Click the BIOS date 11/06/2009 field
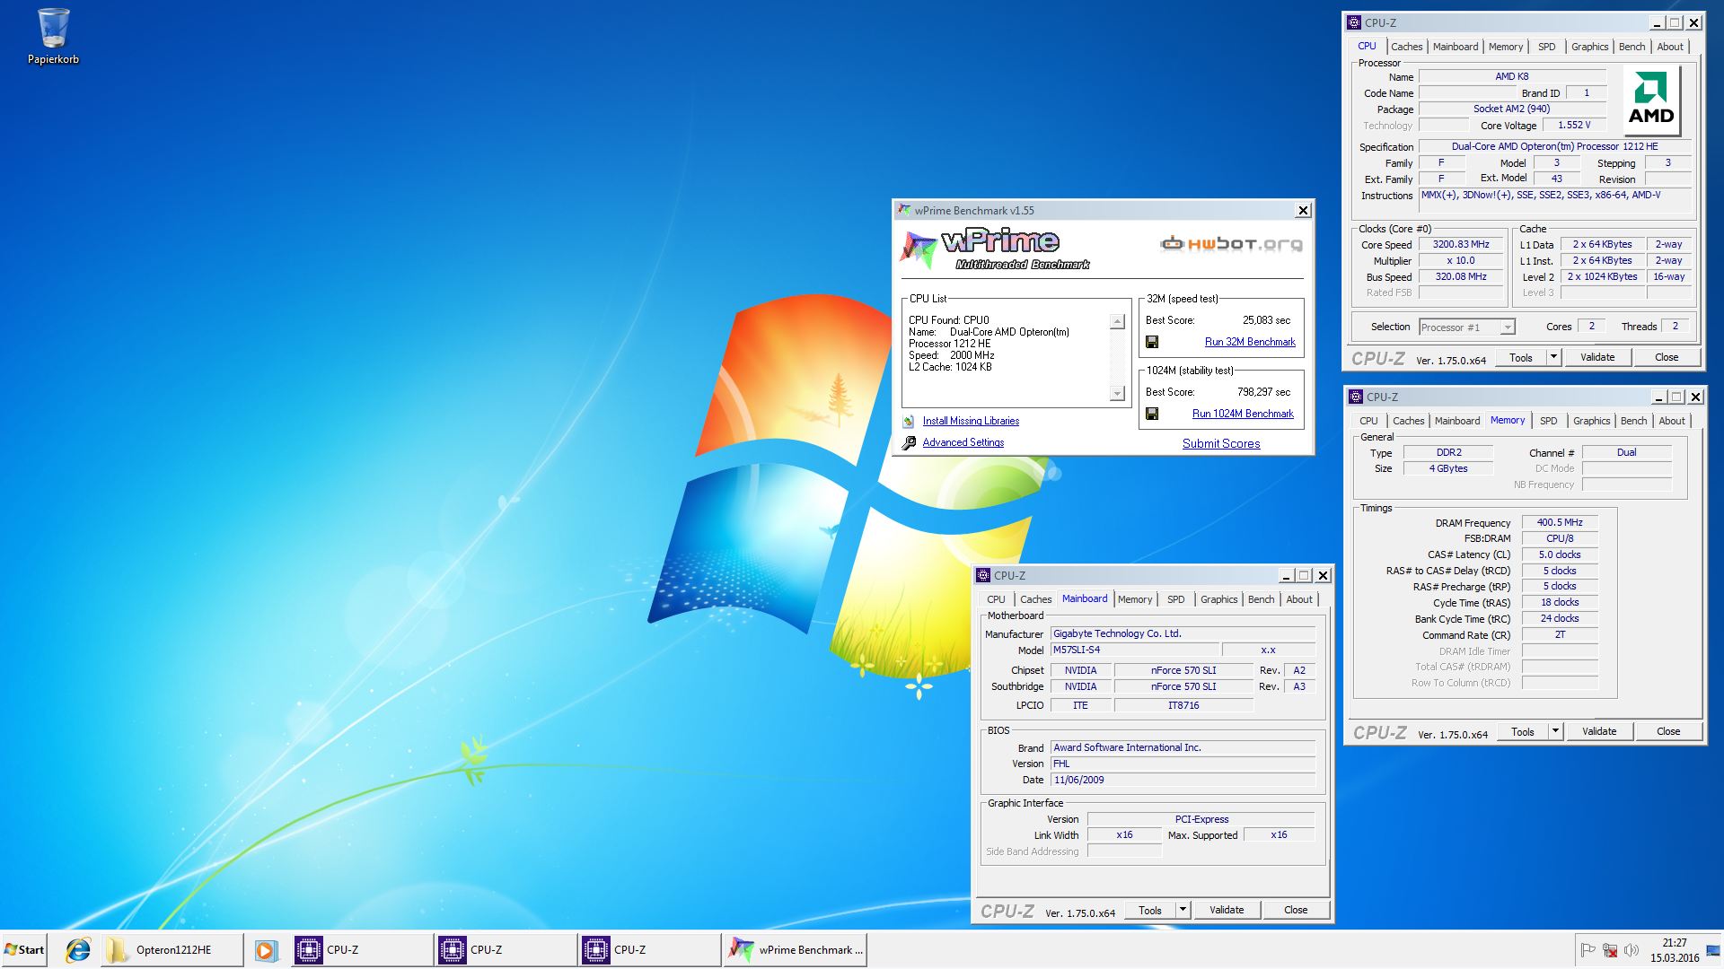The image size is (1724, 969). (1183, 780)
